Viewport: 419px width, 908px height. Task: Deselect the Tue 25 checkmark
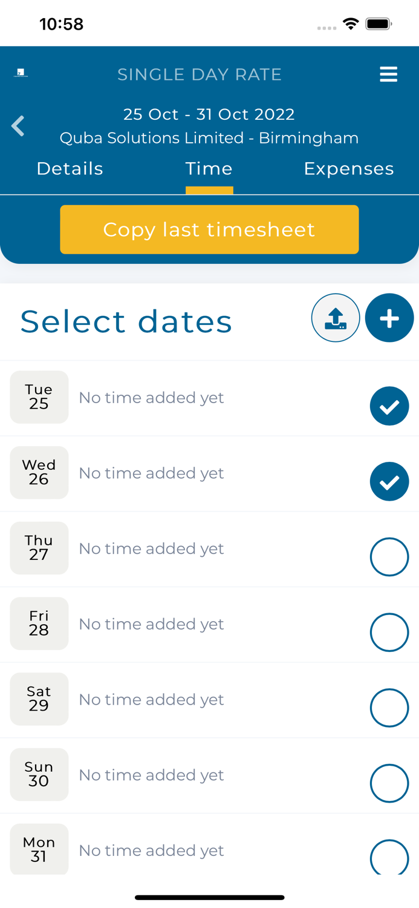pos(389,406)
